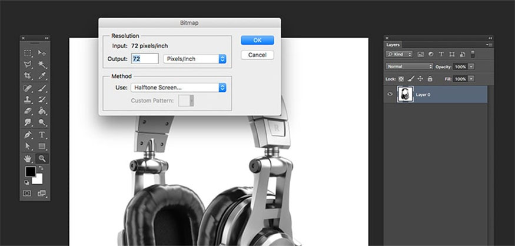Select the Dodge tool
515x246 pixels.
coord(42,122)
